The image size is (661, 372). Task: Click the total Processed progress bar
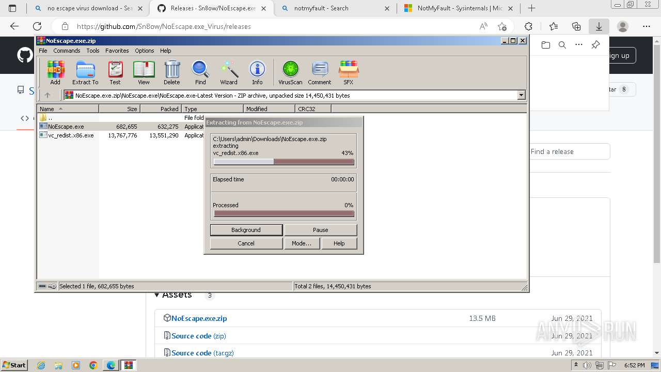(x=284, y=213)
